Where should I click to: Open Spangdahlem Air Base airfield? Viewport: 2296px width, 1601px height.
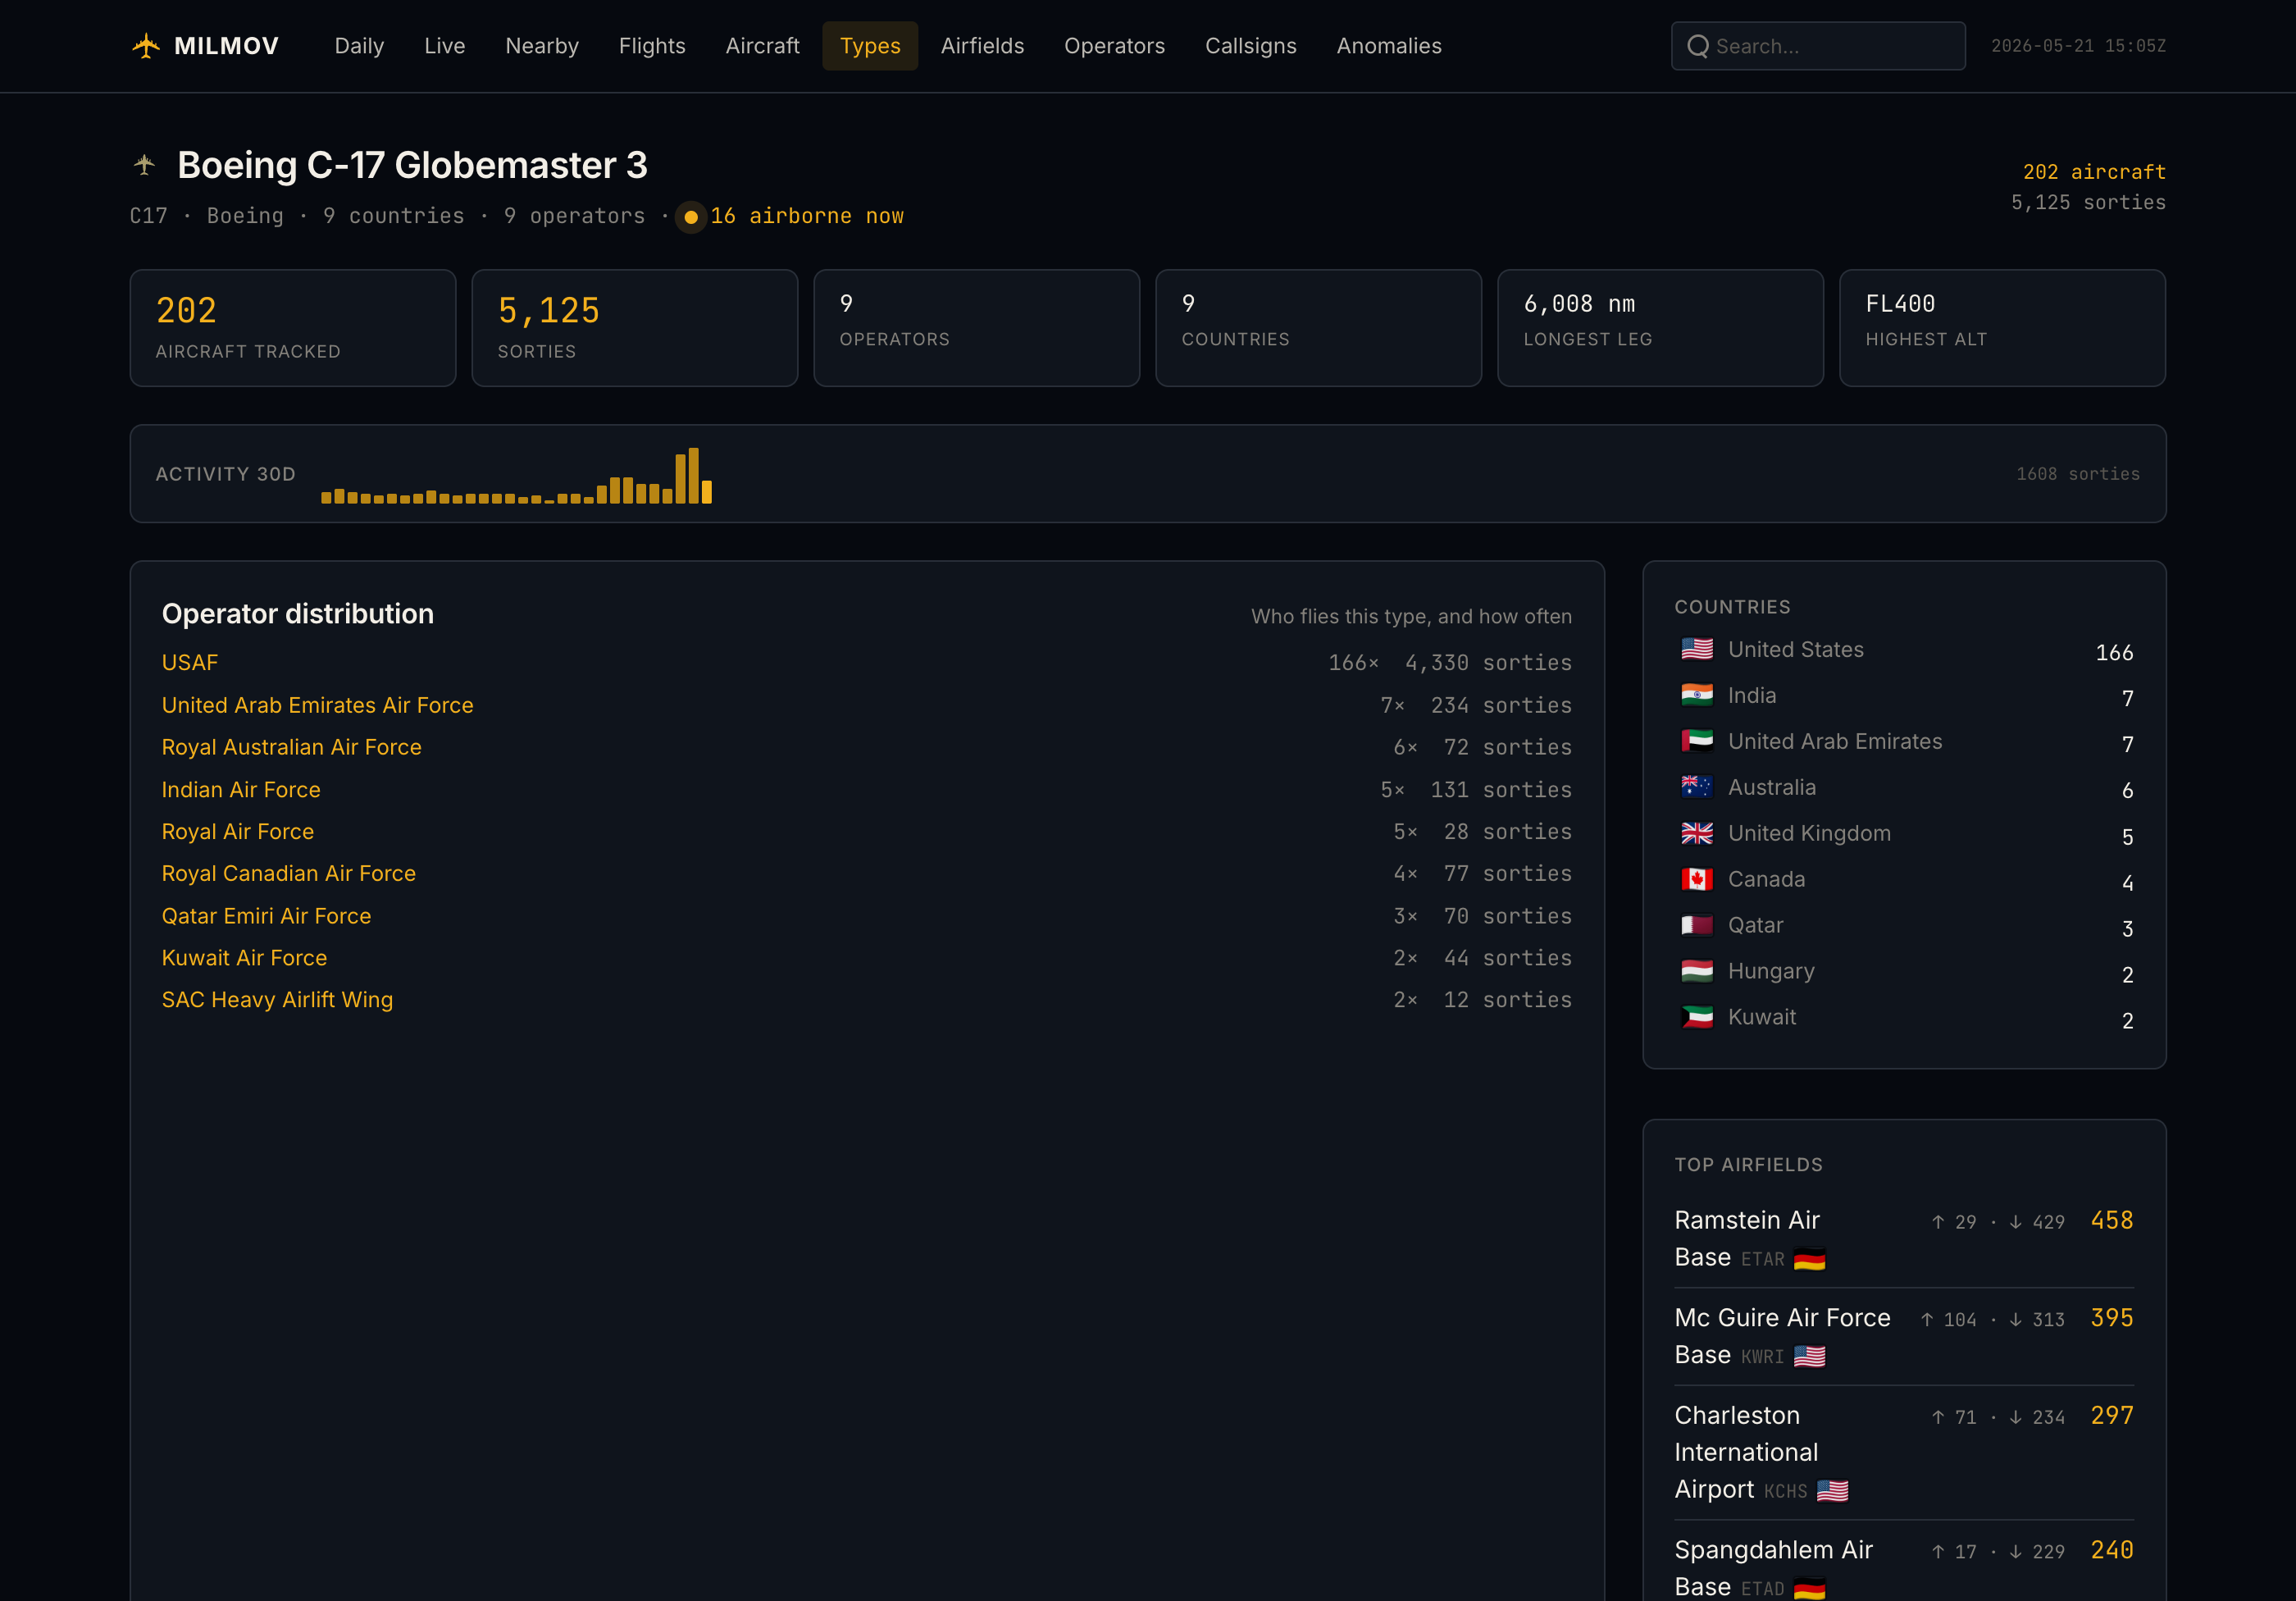1774,1568
